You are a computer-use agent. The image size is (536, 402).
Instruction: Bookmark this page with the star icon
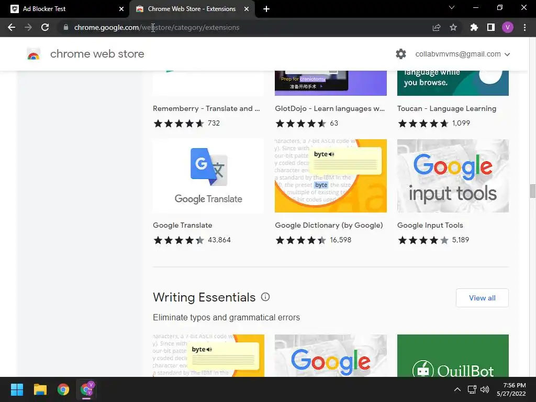(x=453, y=27)
